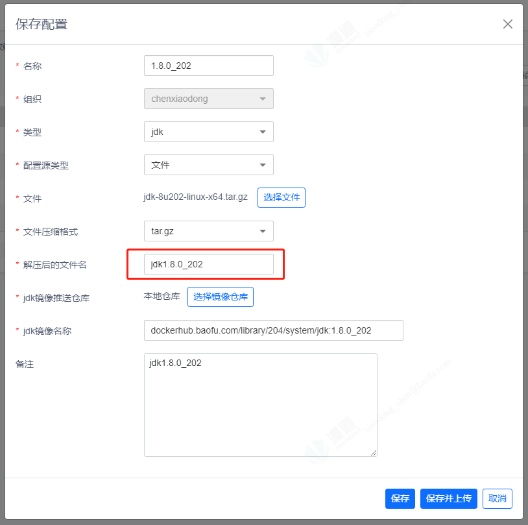Click the 文件压缩格式 label

[x=50, y=232]
